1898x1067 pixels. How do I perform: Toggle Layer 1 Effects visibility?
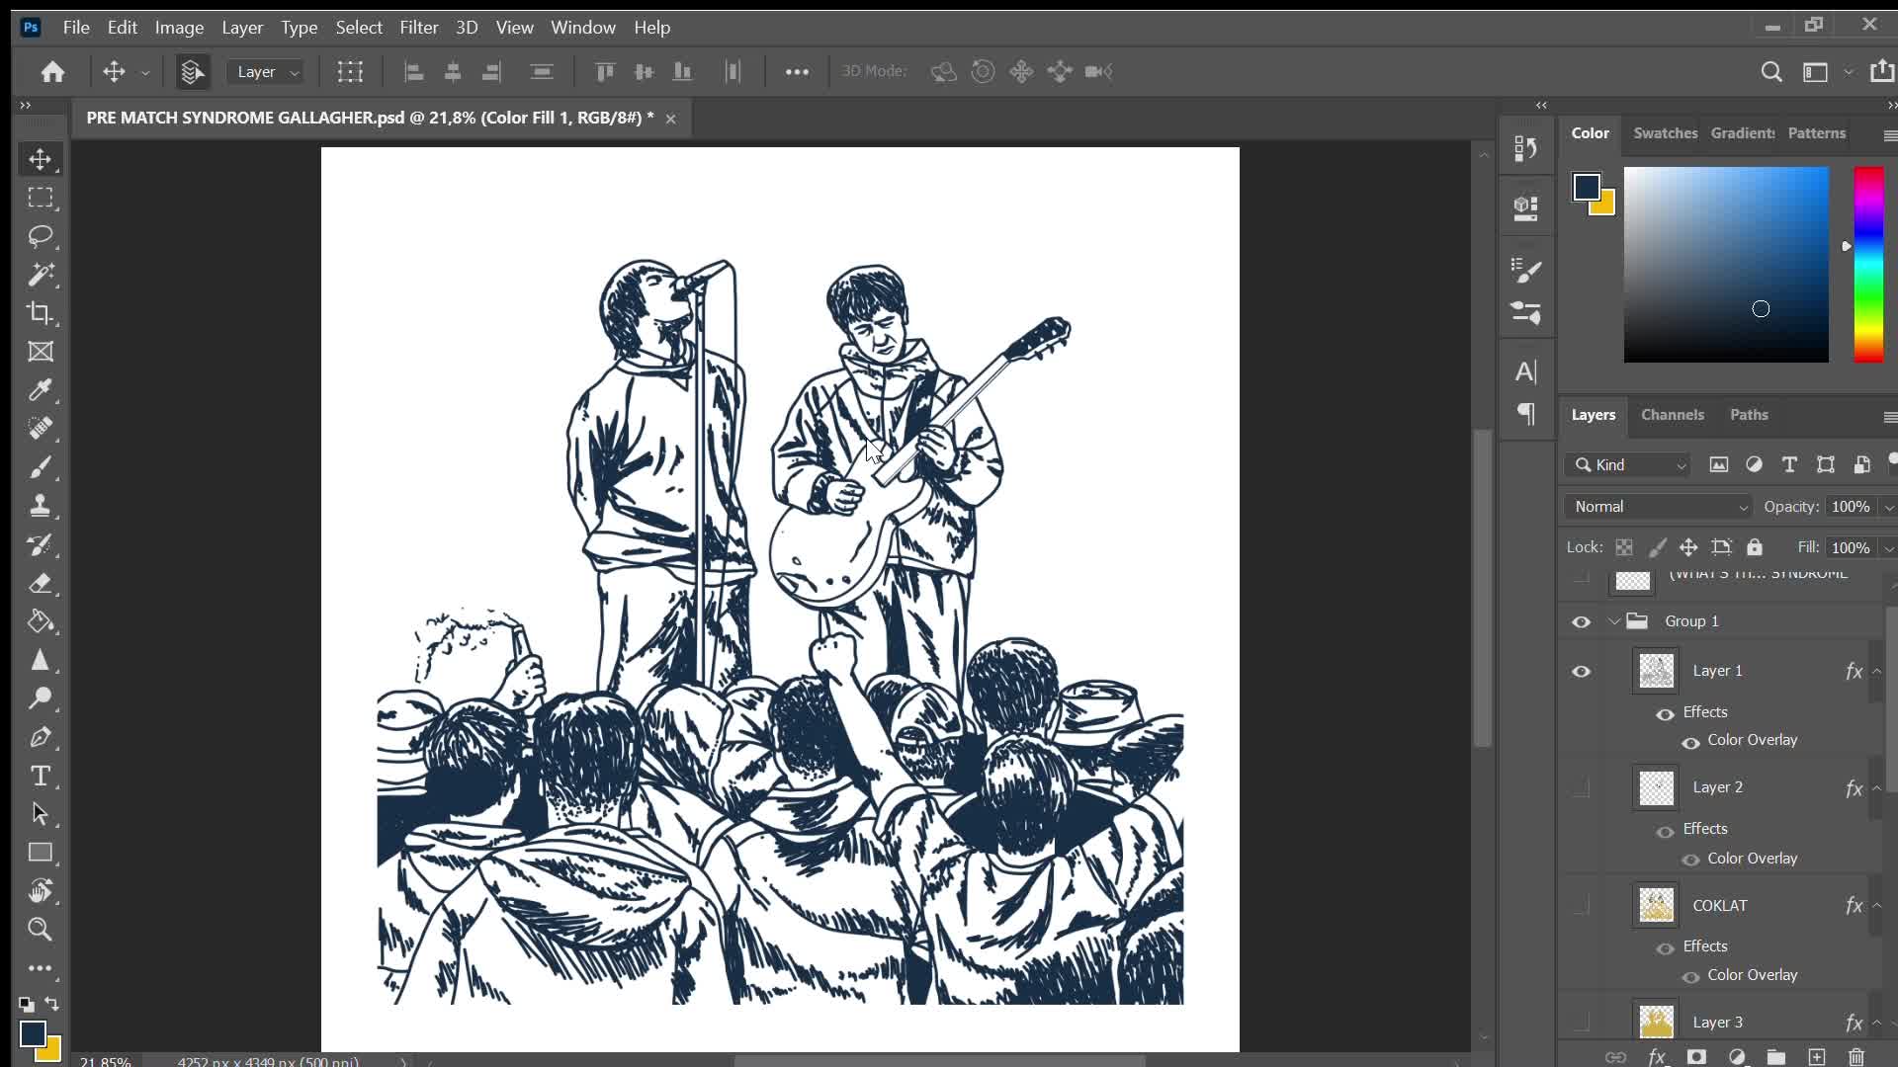[1666, 713]
